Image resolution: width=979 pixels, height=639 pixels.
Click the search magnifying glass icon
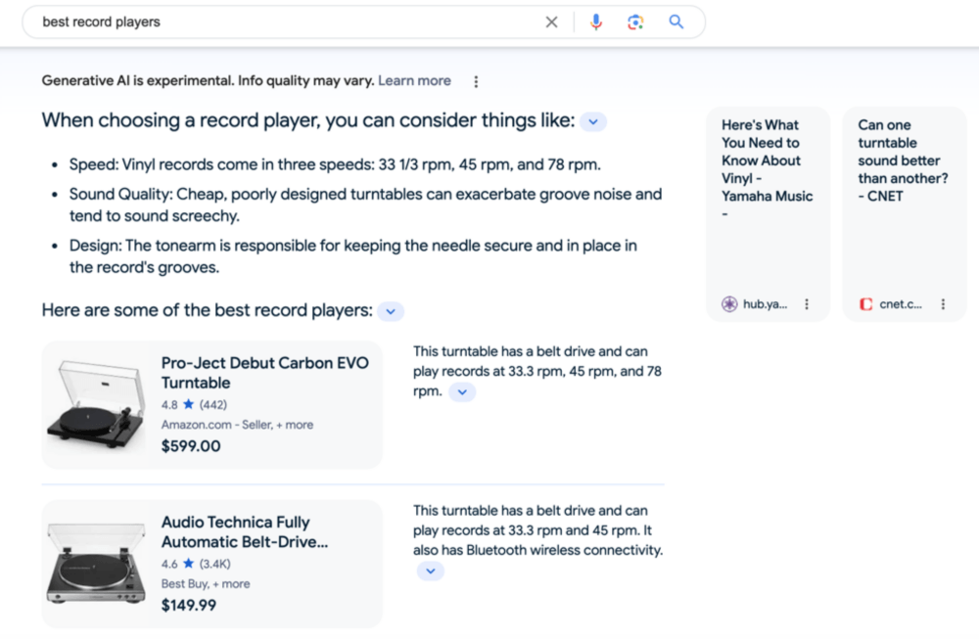[x=676, y=22]
